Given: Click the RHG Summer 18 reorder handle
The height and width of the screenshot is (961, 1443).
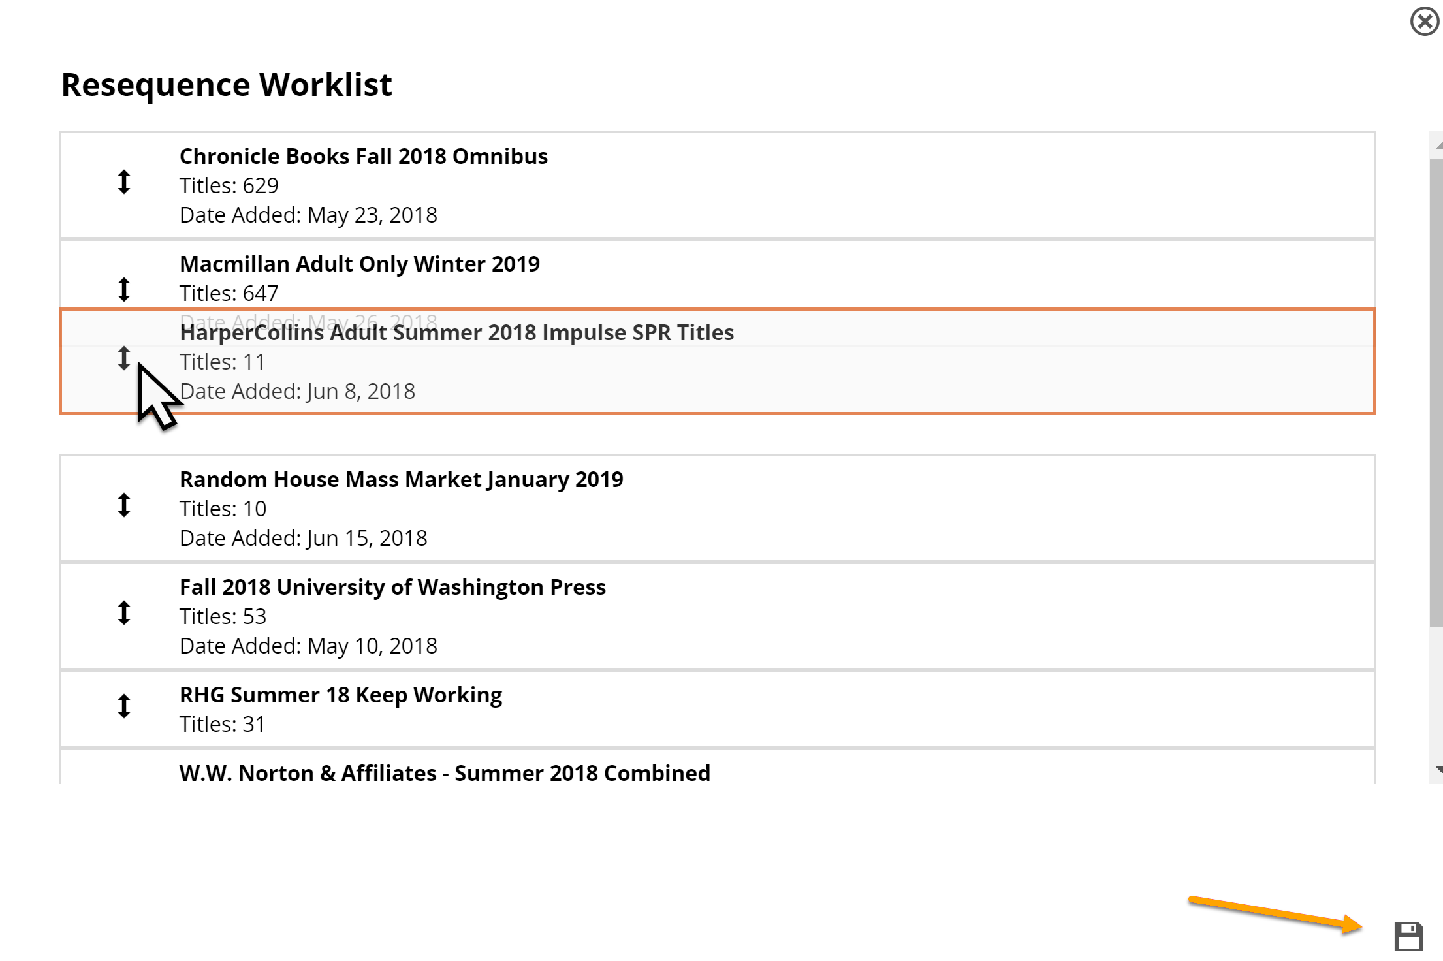Looking at the screenshot, I should tap(124, 706).
